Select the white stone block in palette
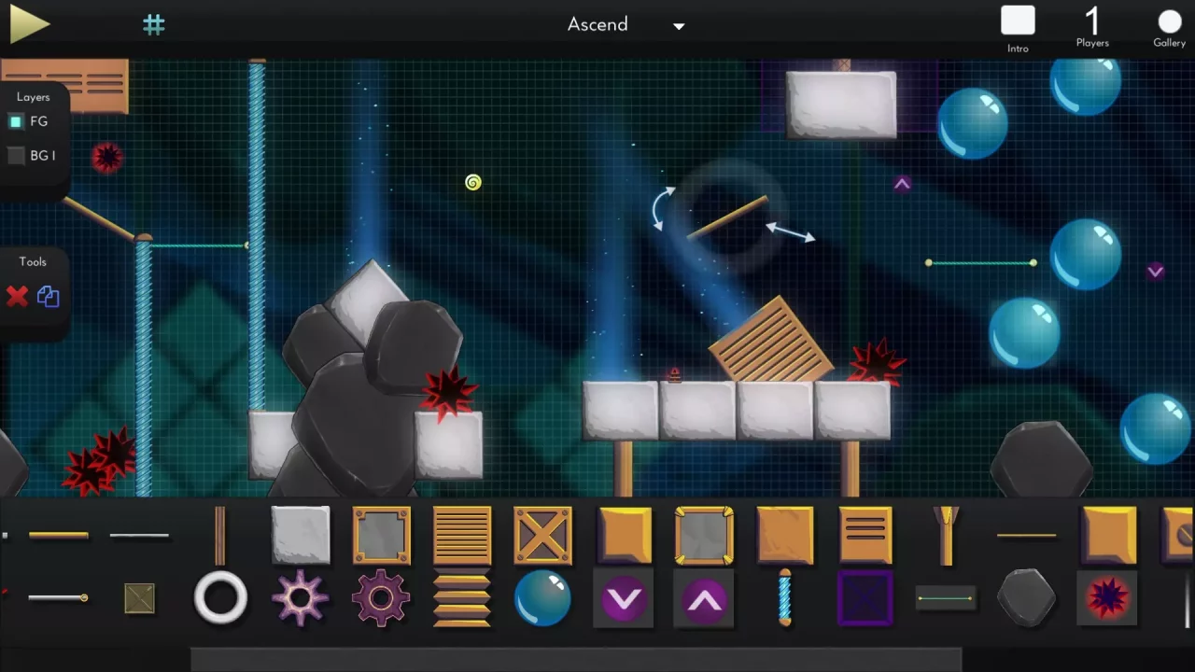1195x672 pixels. [x=301, y=536]
